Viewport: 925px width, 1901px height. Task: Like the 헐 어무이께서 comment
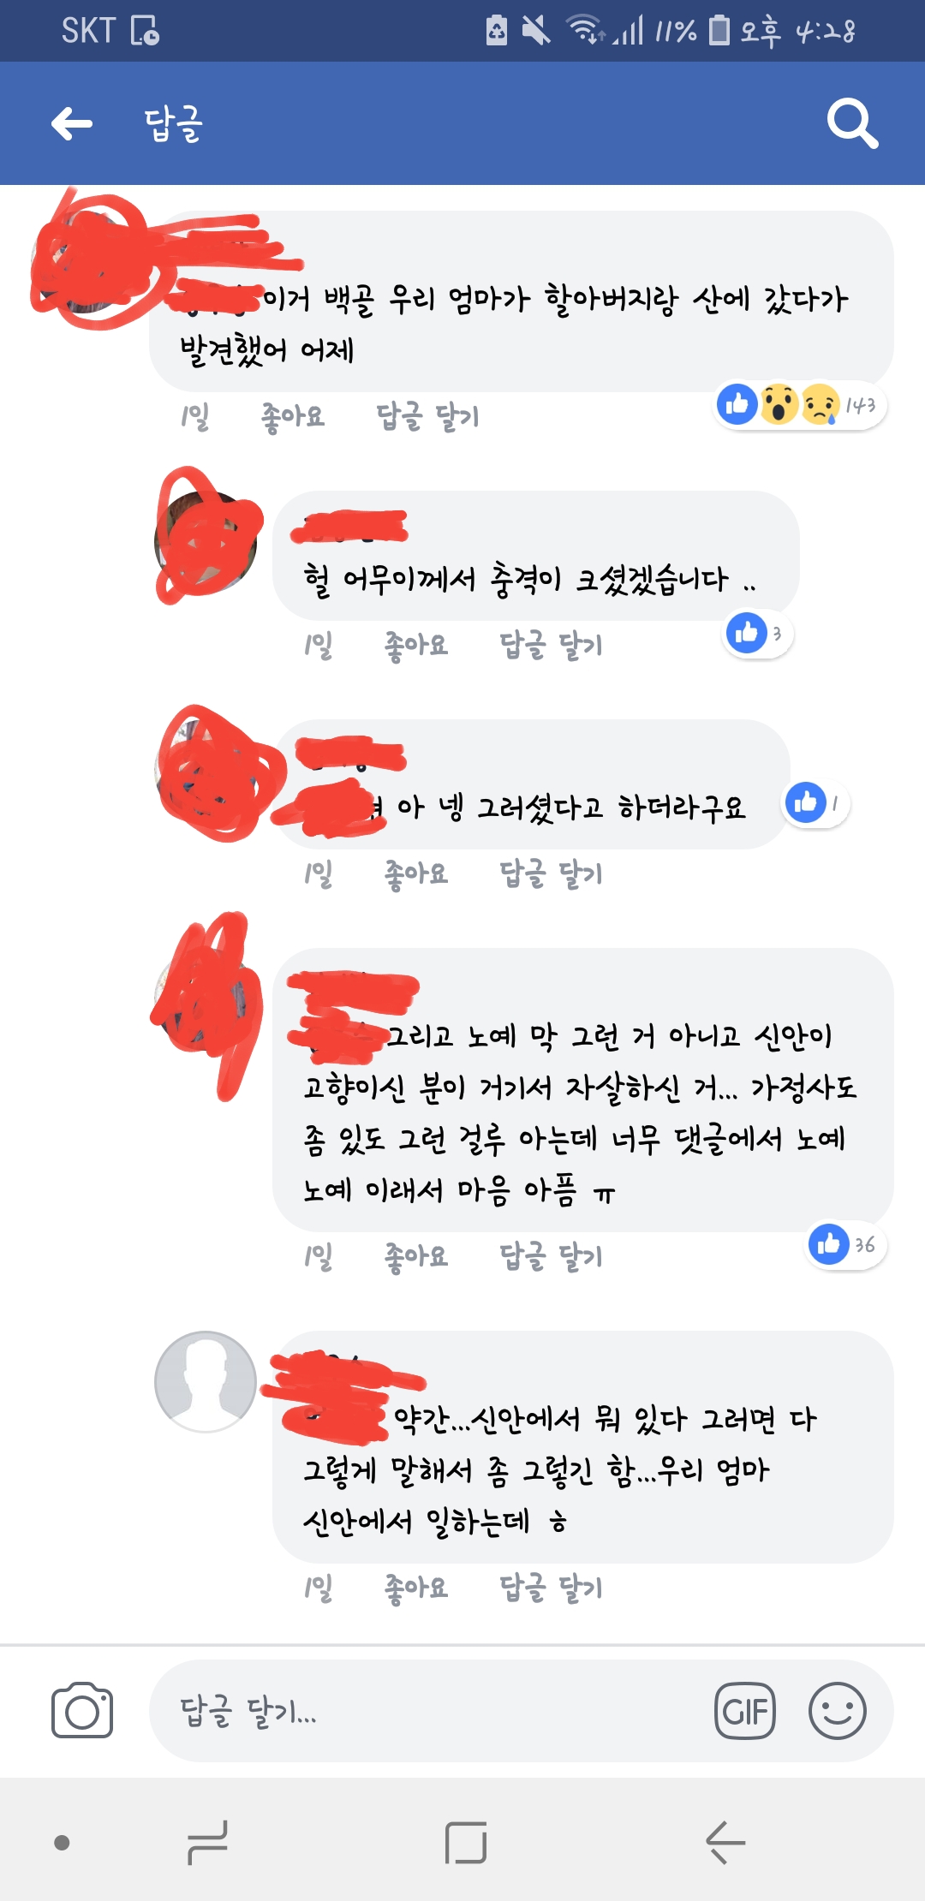point(416,645)
